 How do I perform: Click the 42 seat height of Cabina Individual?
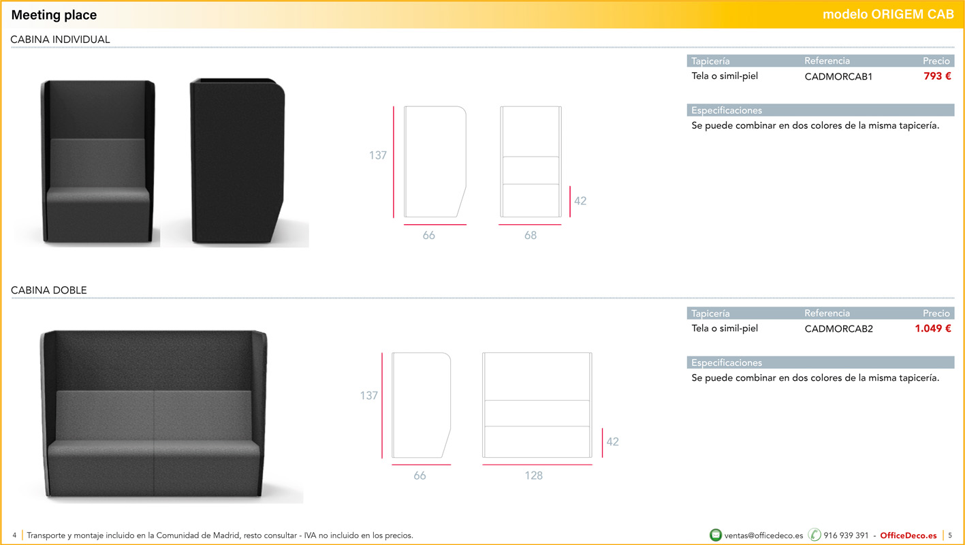click(x=580, y=201)
